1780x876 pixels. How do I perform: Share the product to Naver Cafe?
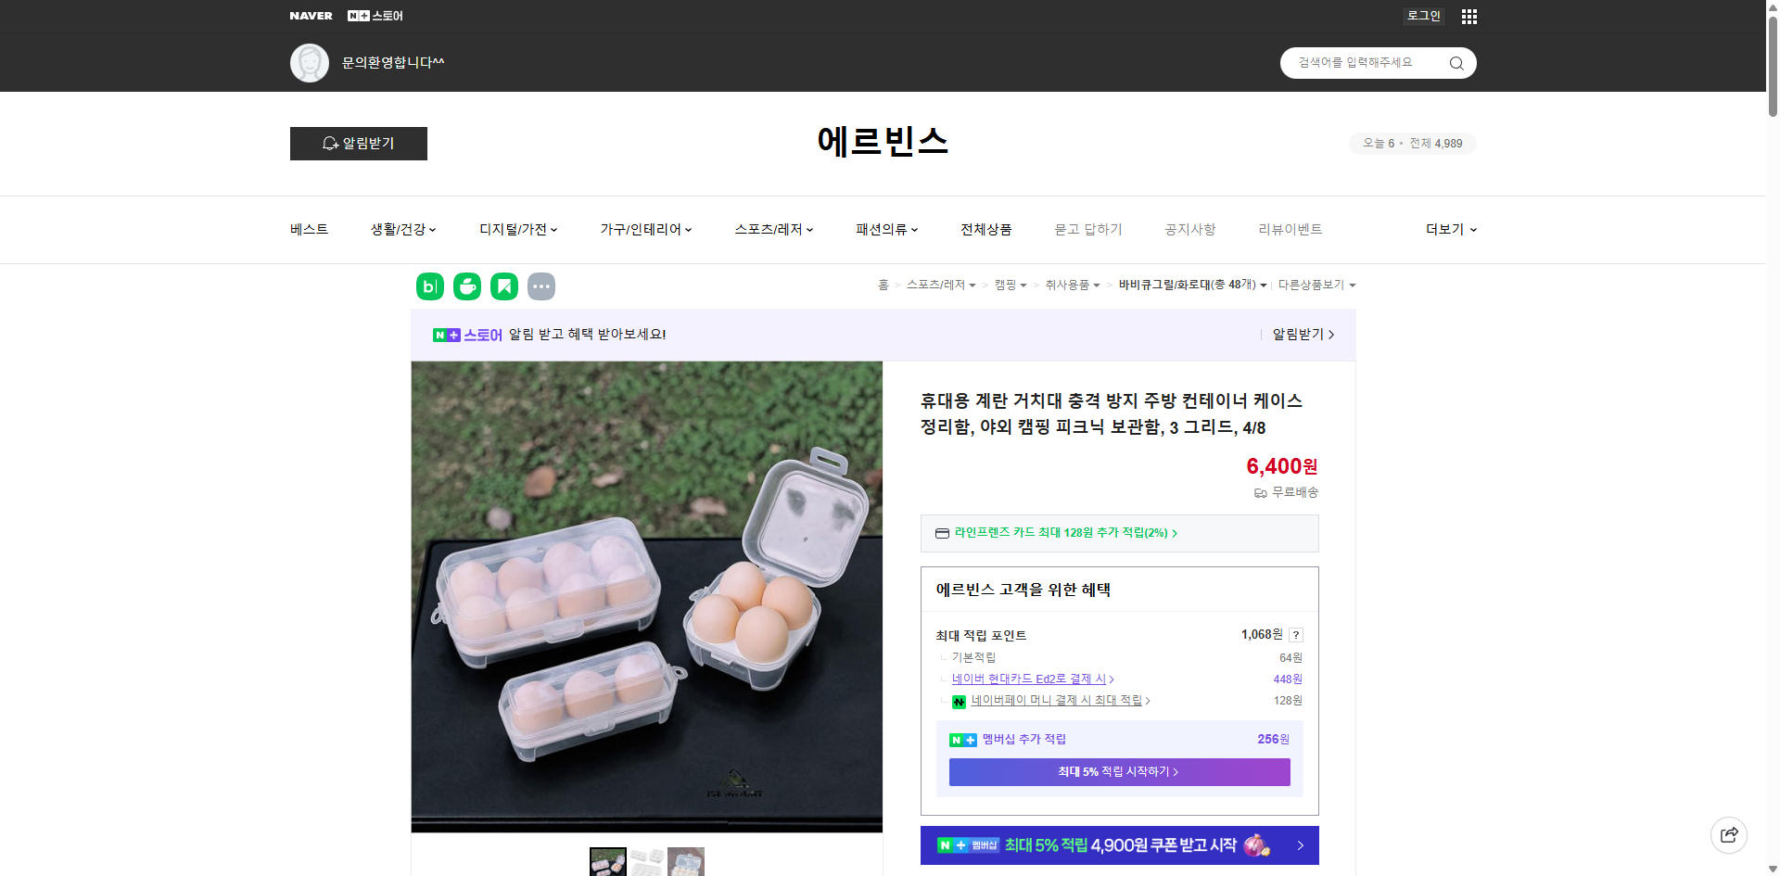click(466, 286)
